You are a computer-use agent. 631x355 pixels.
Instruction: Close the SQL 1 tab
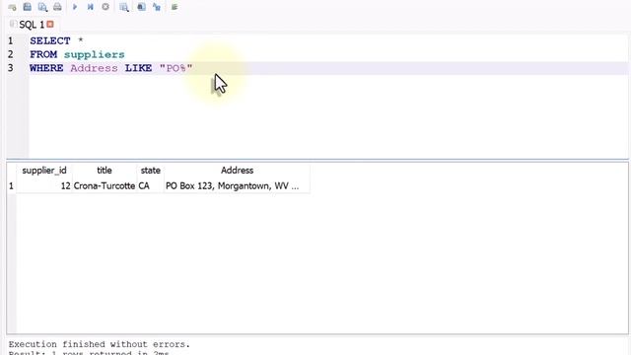point(50,25)
